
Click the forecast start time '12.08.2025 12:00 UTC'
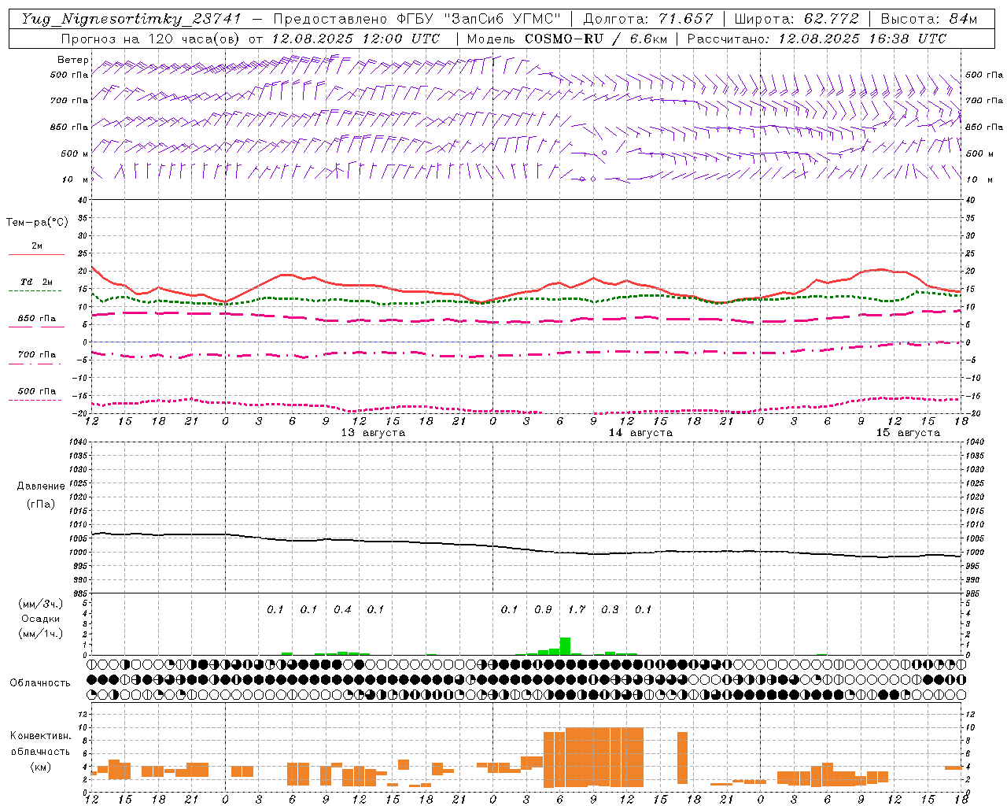pyautogui.click(x=356, y=39)
